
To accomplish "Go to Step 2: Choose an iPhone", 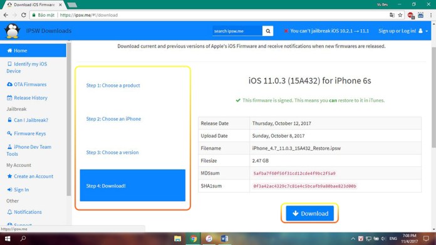I will (x=113, y=119).
